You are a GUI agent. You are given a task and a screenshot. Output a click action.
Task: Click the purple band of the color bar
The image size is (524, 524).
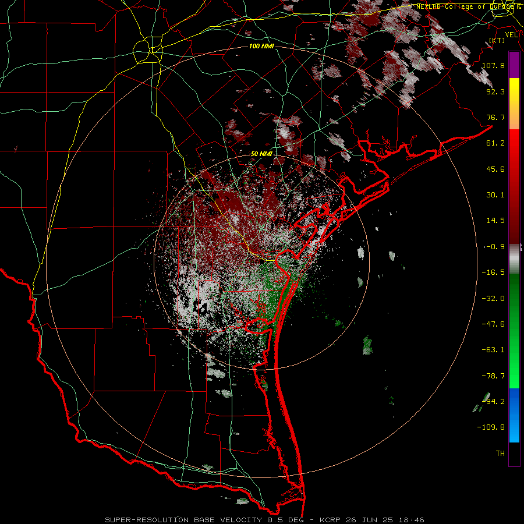pyautogui.click(x=514, y=65)
